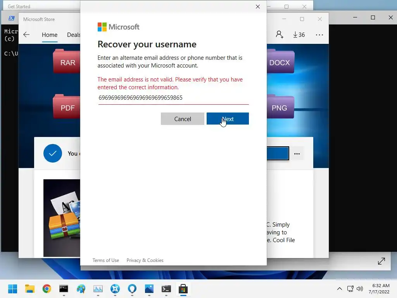
Task: Click the blue action button in the Store
Action: point(278,153)
